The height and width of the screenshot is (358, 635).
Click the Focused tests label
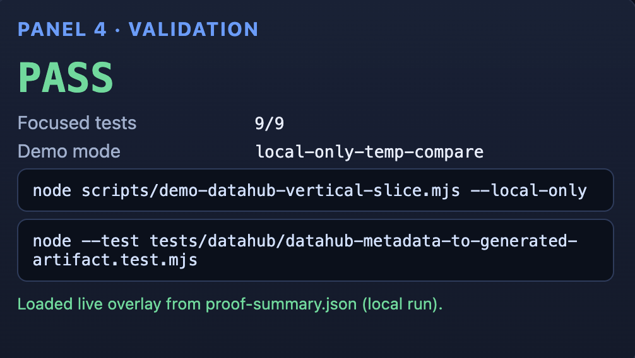point(77,123)
